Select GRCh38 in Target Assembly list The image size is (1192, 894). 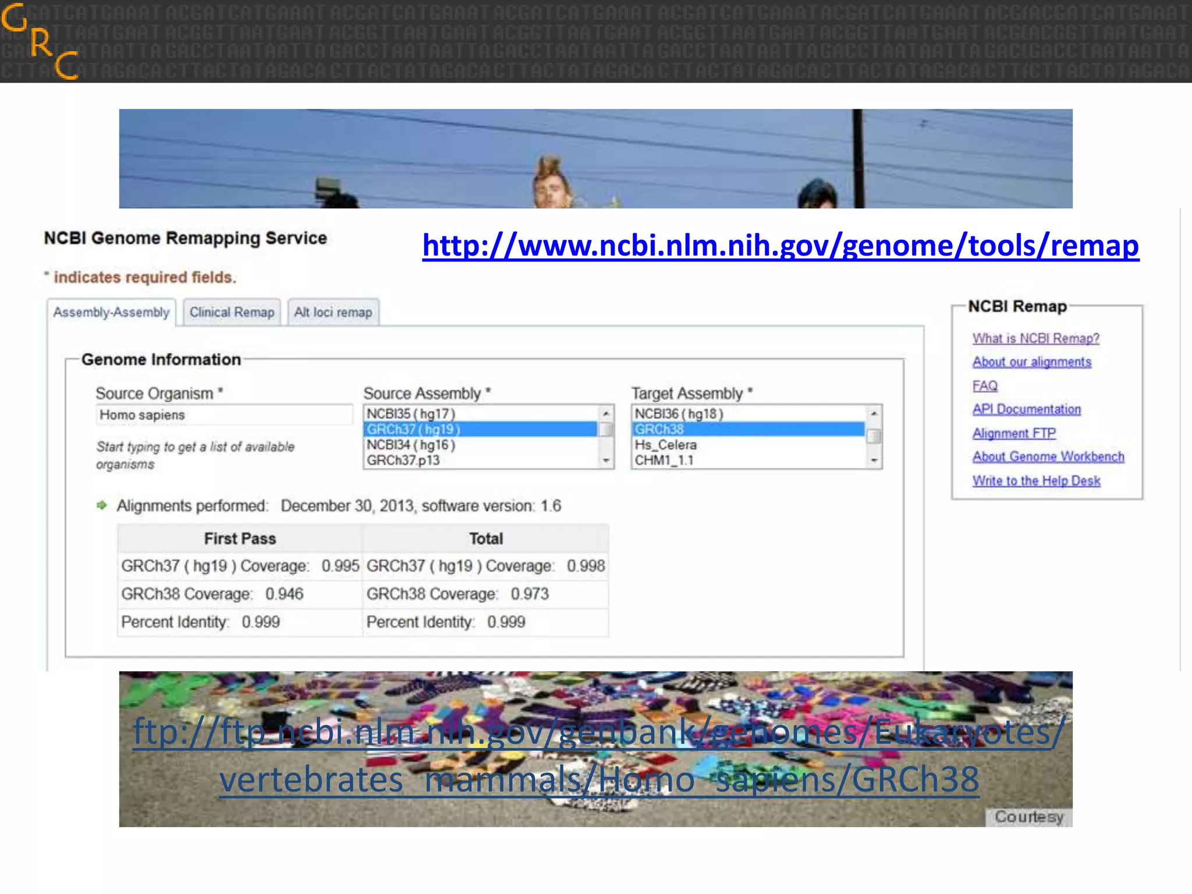(748, 430)
